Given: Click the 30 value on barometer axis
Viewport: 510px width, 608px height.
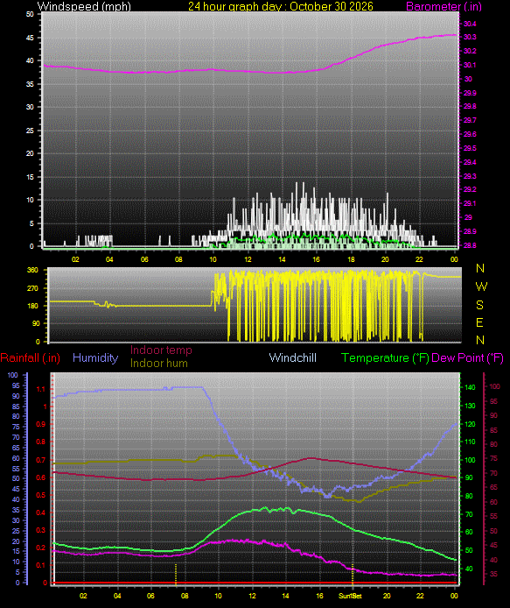Looking at the screenshot, I should point(468,79).
